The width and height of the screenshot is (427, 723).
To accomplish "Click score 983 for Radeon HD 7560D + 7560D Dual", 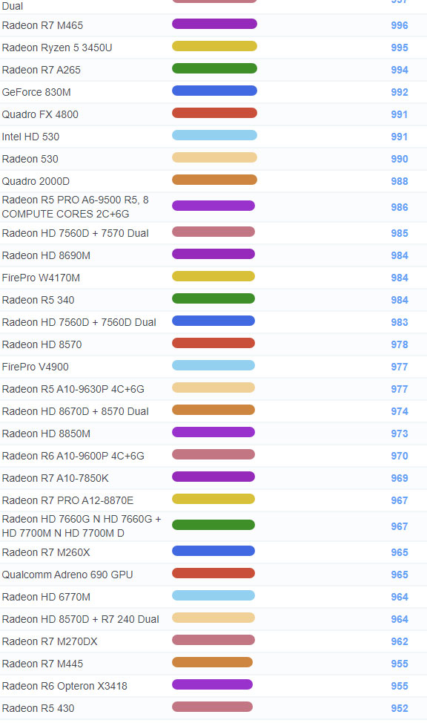I will (x=400, y=322).
